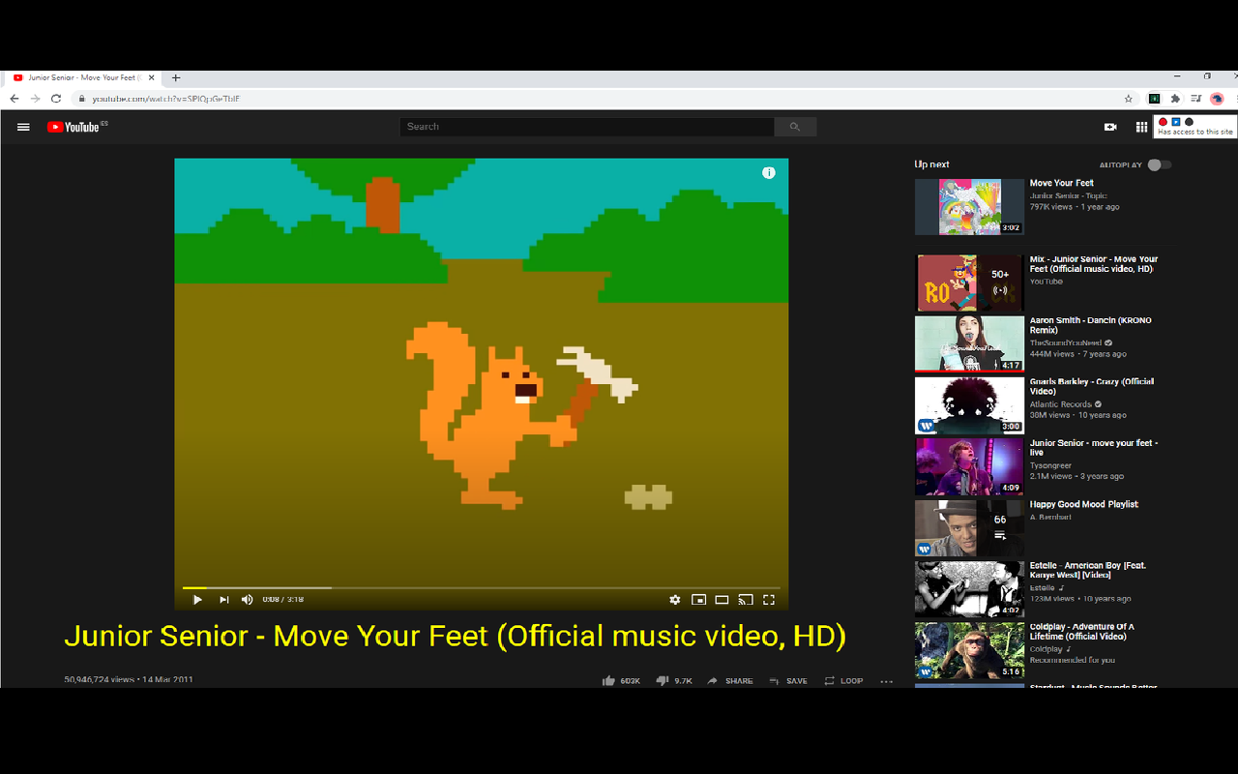The image size is (1238, 774).
Task: Click the dark circle extension icon in popup
Action: coord(1189,122)
